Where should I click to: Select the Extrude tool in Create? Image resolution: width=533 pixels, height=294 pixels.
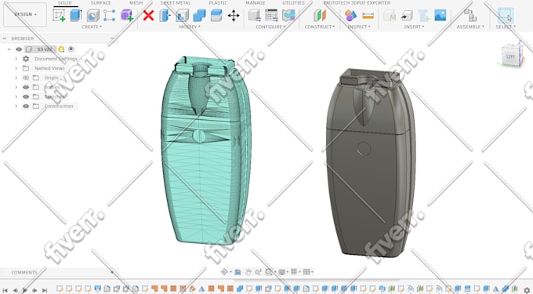75,16
